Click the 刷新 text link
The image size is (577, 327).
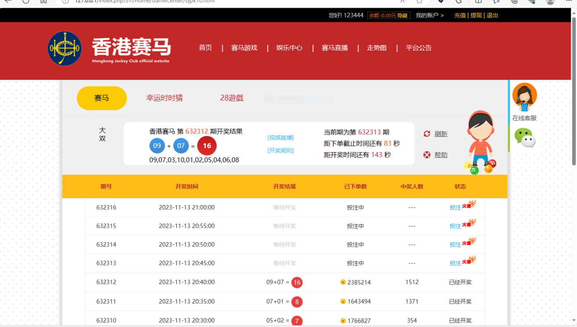(x=441, y=134)
